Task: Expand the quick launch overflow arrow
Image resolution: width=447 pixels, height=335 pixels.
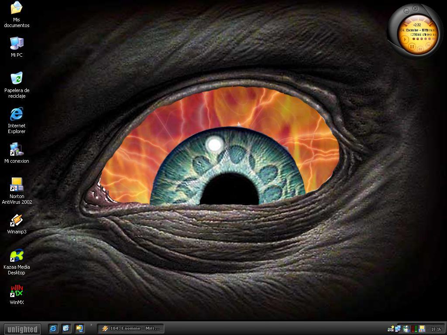Action: tap(91, 325)
